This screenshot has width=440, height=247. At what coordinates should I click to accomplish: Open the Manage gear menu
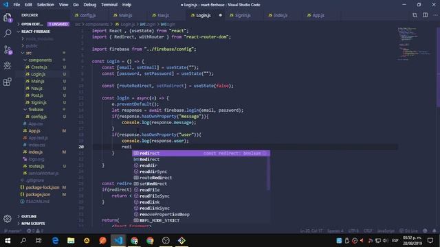(8, 218)
